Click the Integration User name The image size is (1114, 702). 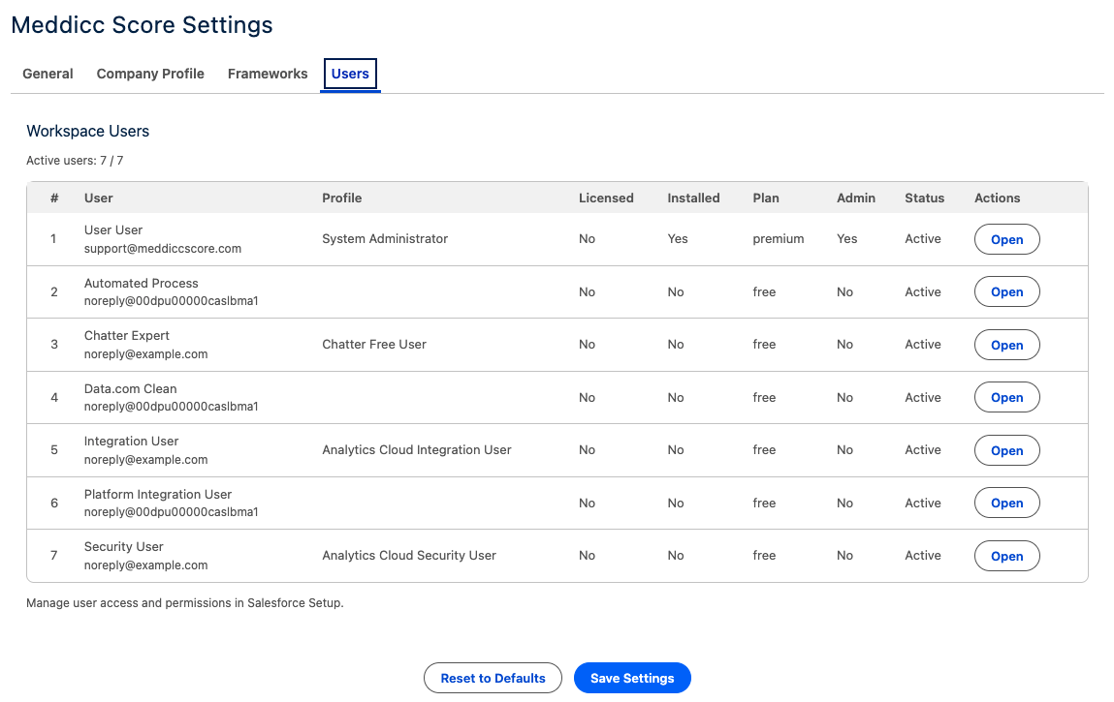(131, 442)
